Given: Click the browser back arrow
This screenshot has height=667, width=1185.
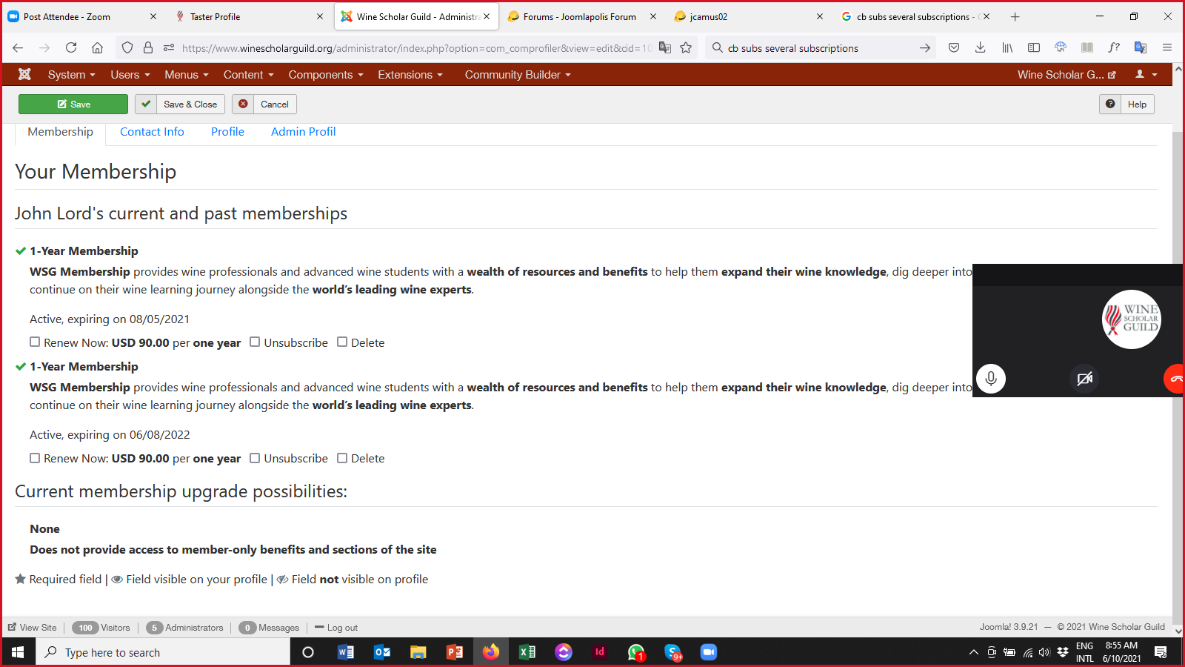Looking at the screenshot, I should tap(18, 47).
